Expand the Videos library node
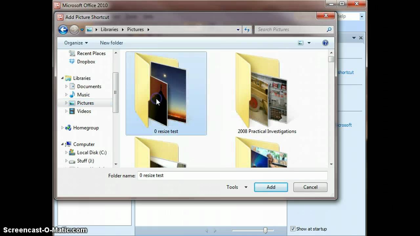420x236 pixels. point(66,111)
